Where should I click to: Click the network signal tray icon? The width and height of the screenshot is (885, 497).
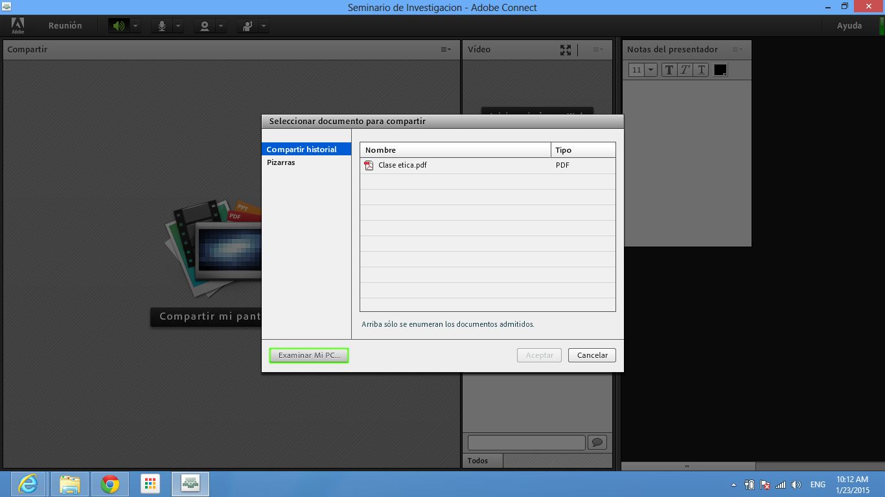click(781, 485)
